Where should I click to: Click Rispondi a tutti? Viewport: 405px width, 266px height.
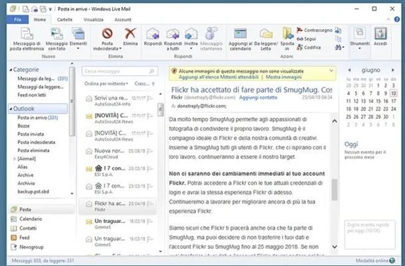[x=173, y=39]
